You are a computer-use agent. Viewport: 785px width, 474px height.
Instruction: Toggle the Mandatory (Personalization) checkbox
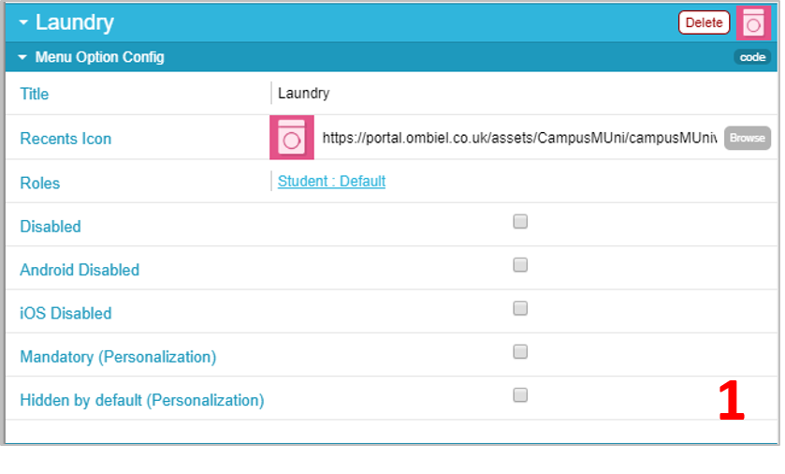point(520,351)
